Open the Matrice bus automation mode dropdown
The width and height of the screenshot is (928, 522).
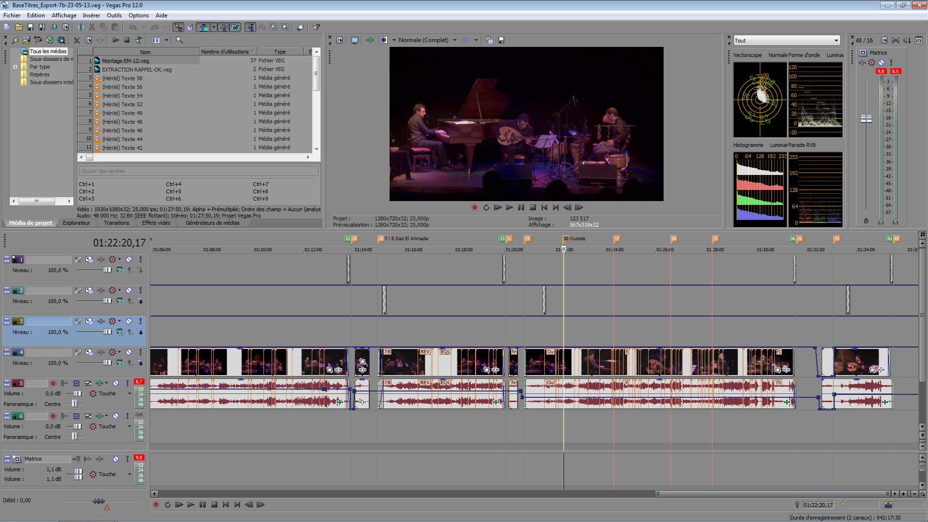click(130, 474)
